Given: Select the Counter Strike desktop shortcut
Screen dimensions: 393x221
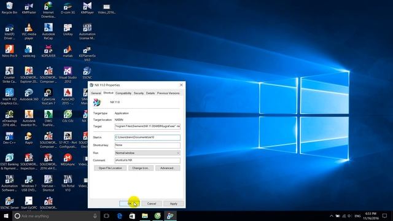Looking at the screenshot, I should (10, 75).
